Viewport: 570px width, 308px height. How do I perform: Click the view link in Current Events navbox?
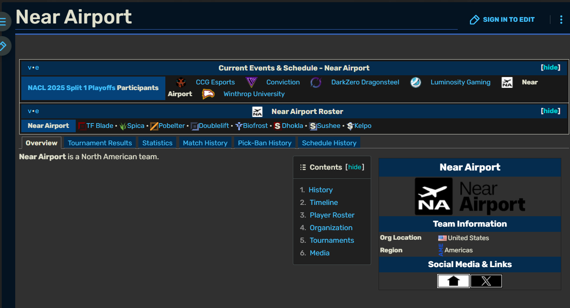[x=30, y=68]
